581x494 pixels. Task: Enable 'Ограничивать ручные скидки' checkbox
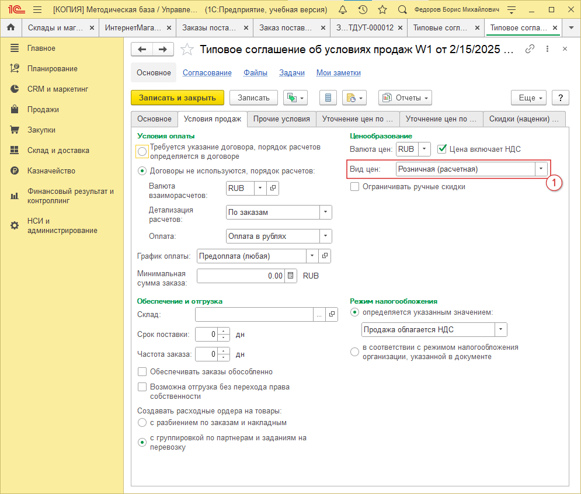[354, 187]
